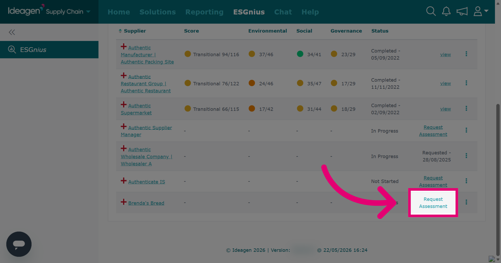Open Authentic Manufacturer supplier link
501x263 pixels.
[147, 55]
